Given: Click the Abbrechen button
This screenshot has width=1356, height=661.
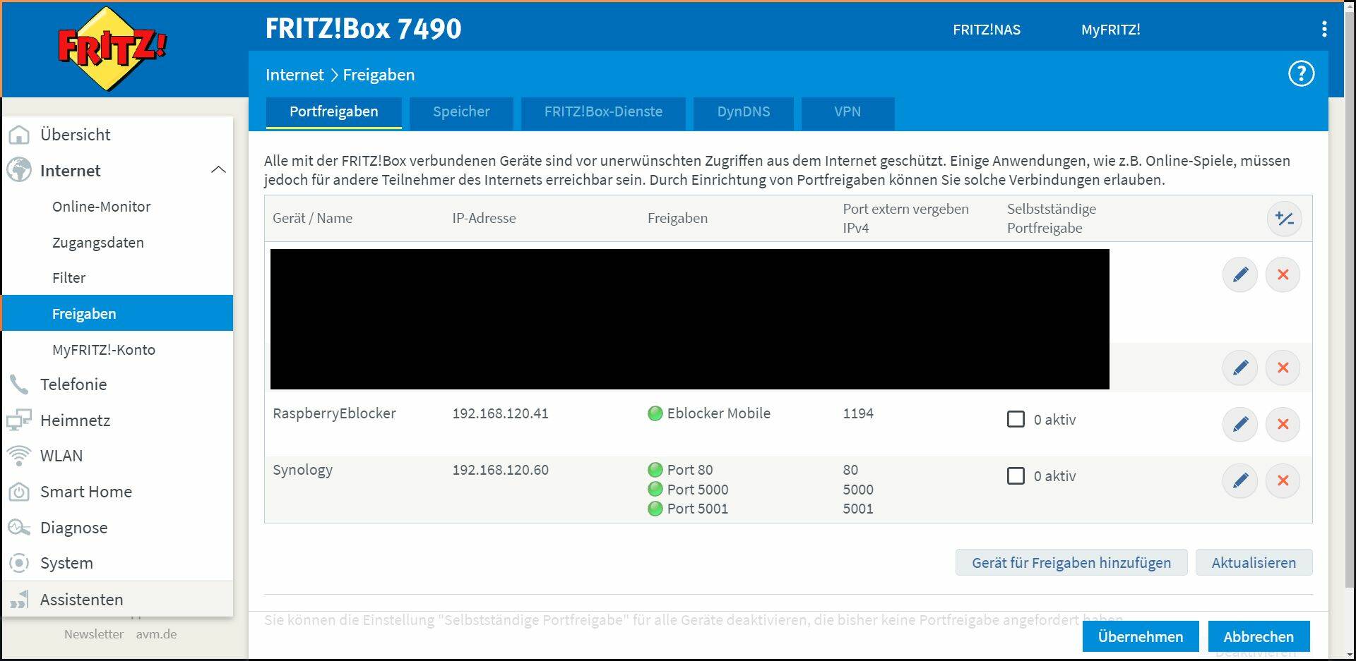Looking at the screenshot, I should coord(1259,636).
